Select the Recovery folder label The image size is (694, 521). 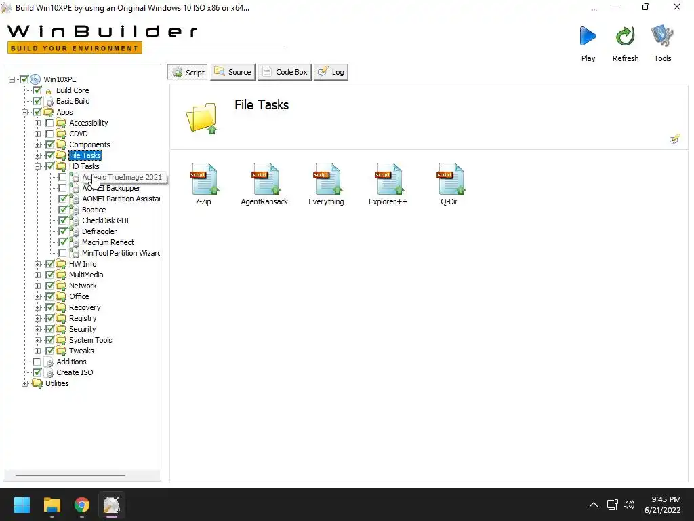(85, 307)
